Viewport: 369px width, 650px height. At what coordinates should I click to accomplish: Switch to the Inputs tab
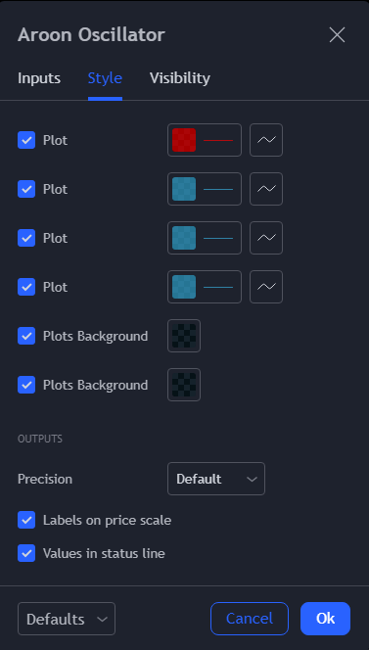39,78
